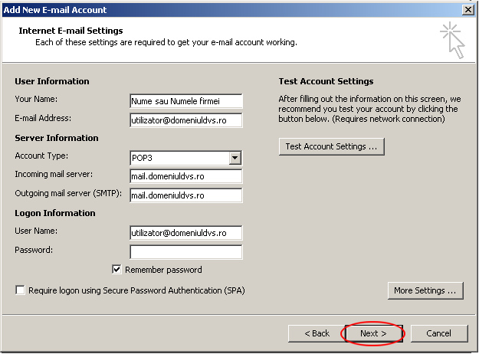Click the "Test Account Settings" heading text
This screenshot has height=354, width=479.
[x=326, y=81]
